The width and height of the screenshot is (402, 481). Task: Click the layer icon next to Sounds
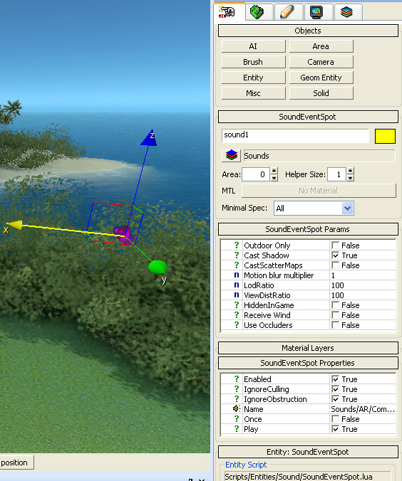point(231,156)
